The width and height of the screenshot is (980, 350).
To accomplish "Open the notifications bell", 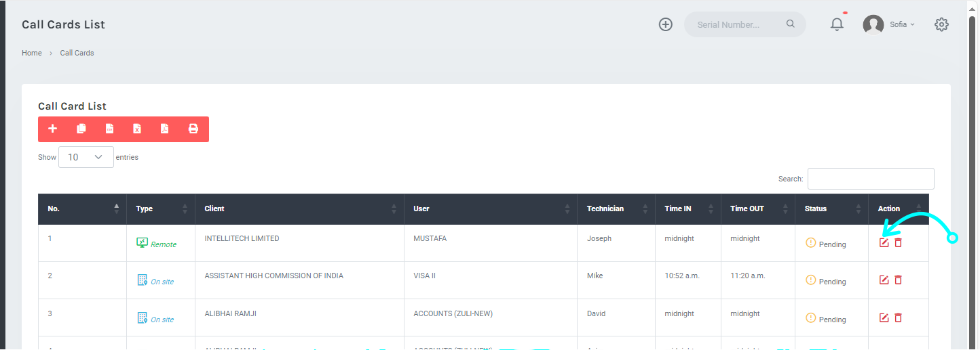I will tap(837, 24).
